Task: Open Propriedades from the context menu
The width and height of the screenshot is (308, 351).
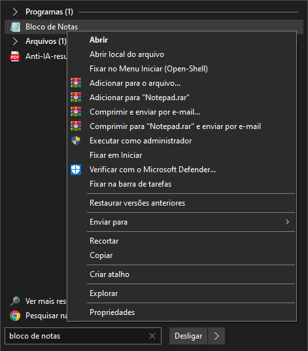Action: [182, 312]
